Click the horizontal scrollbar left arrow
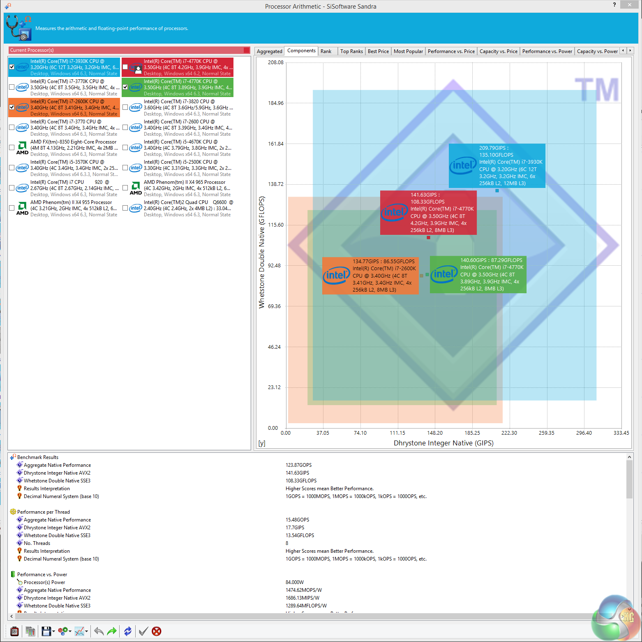Viewport: 642px width, 642px height. click(x=11, y=617)
